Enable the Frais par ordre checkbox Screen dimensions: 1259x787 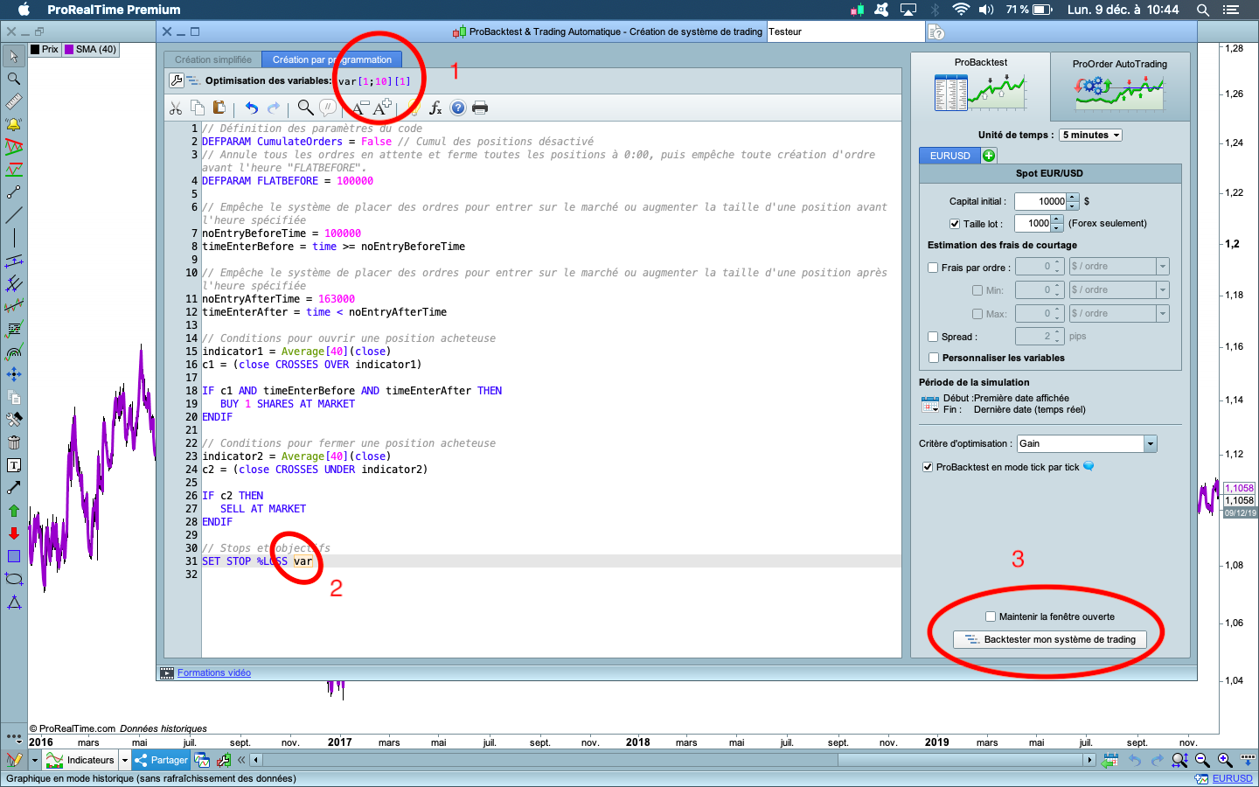pyautogui.click(x=933, y=268)
